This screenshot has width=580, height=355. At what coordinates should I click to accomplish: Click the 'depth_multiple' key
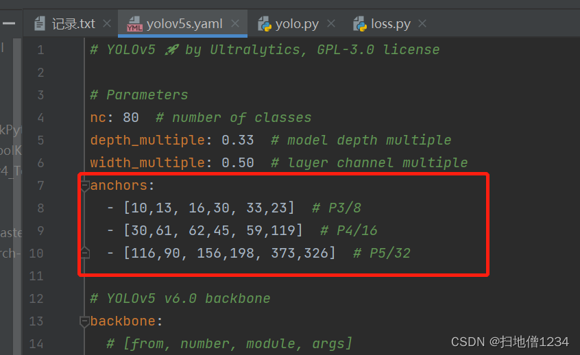click(147, 140)
